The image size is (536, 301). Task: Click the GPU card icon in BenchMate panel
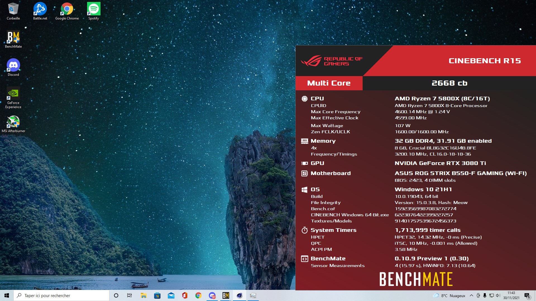[304, 163]
